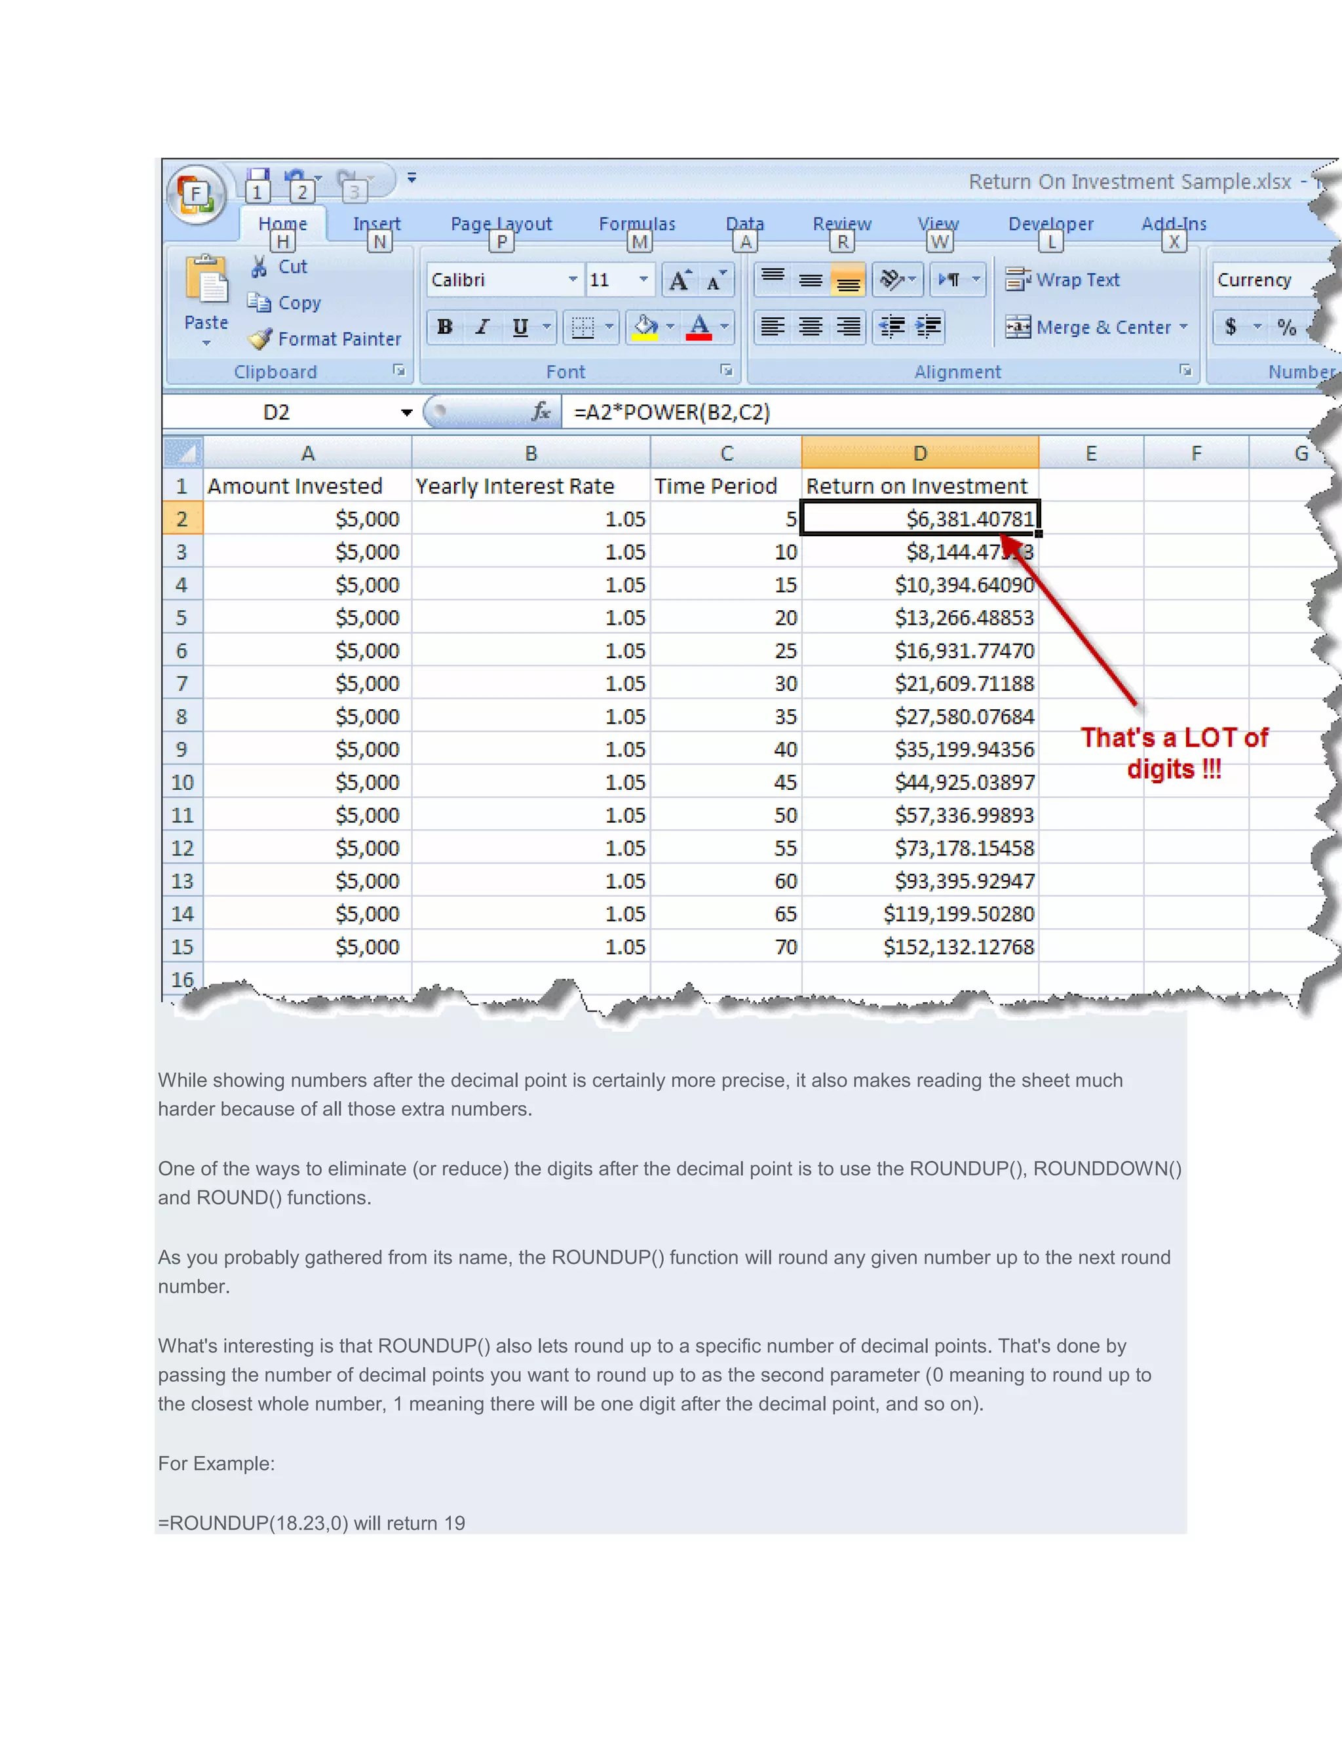Image resolution: width=1342 pixels, height=1737 pixels.
Task: Click the highlighted Bottom Align icon
Action: point(847,279)
